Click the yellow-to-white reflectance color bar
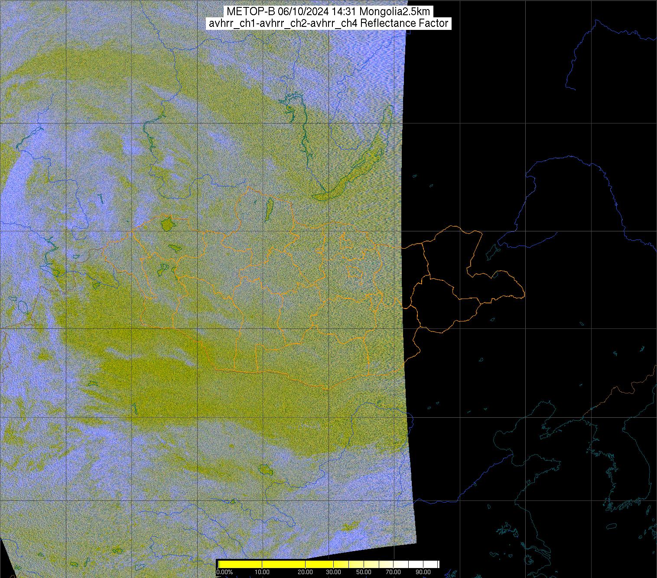 tap(328, 564)
